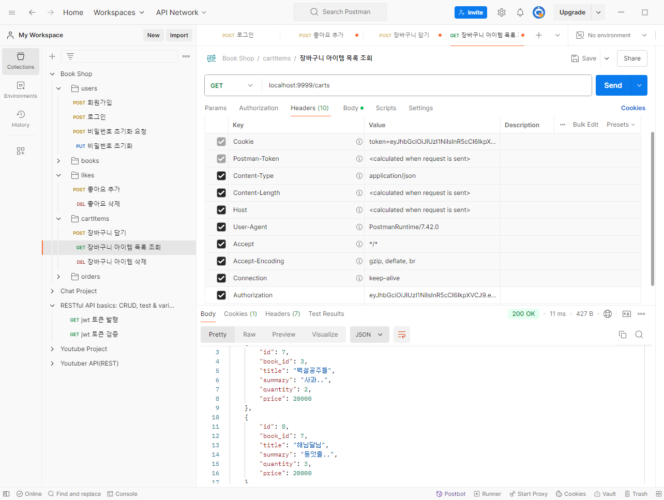Viewport: 664px width, 500px height.
Task: Open the JSON format dropdown
Action: pos(369,335)
